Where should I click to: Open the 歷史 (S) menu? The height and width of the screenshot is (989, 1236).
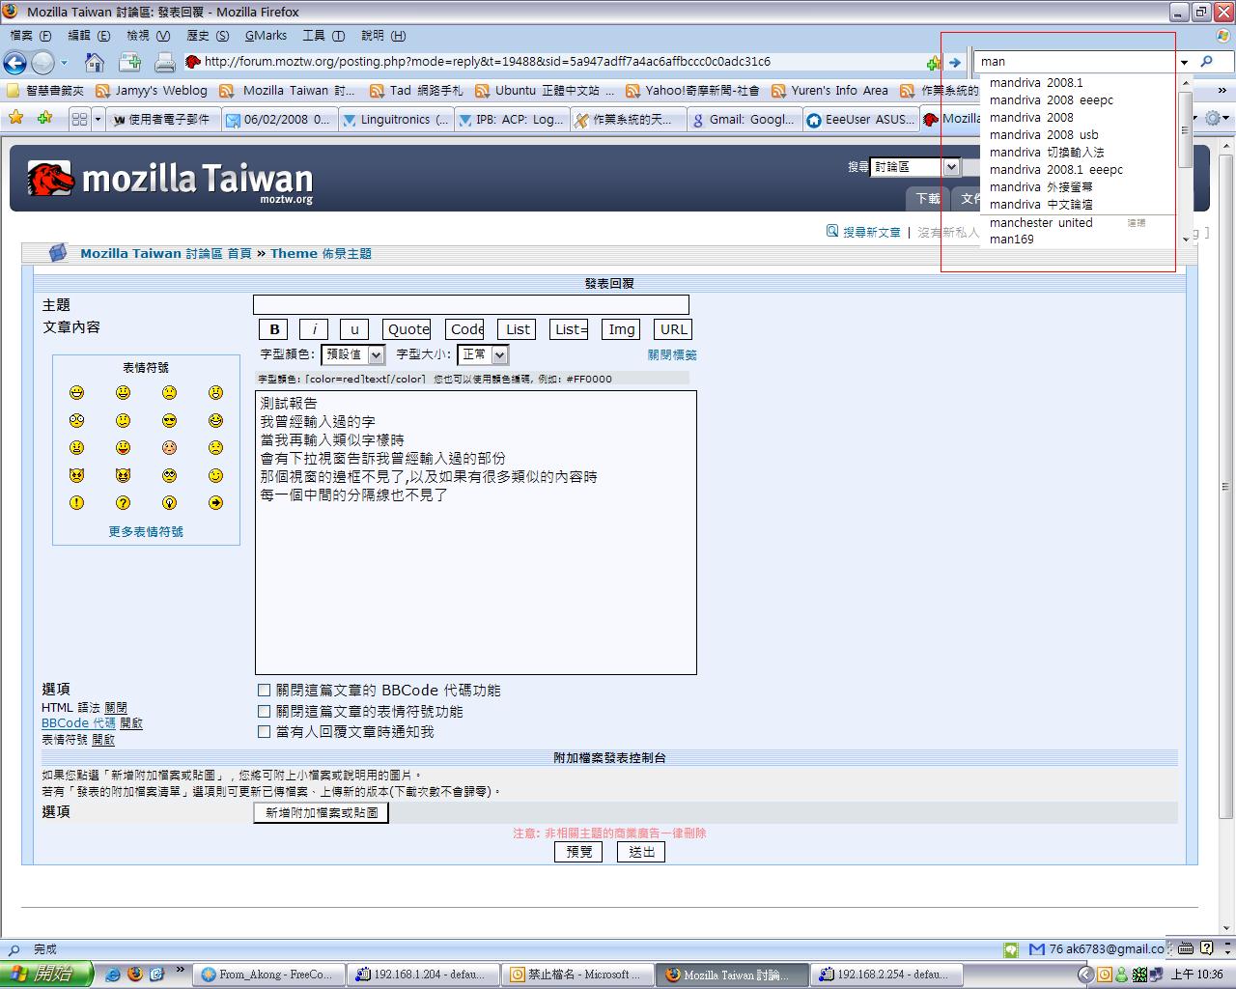208,36
